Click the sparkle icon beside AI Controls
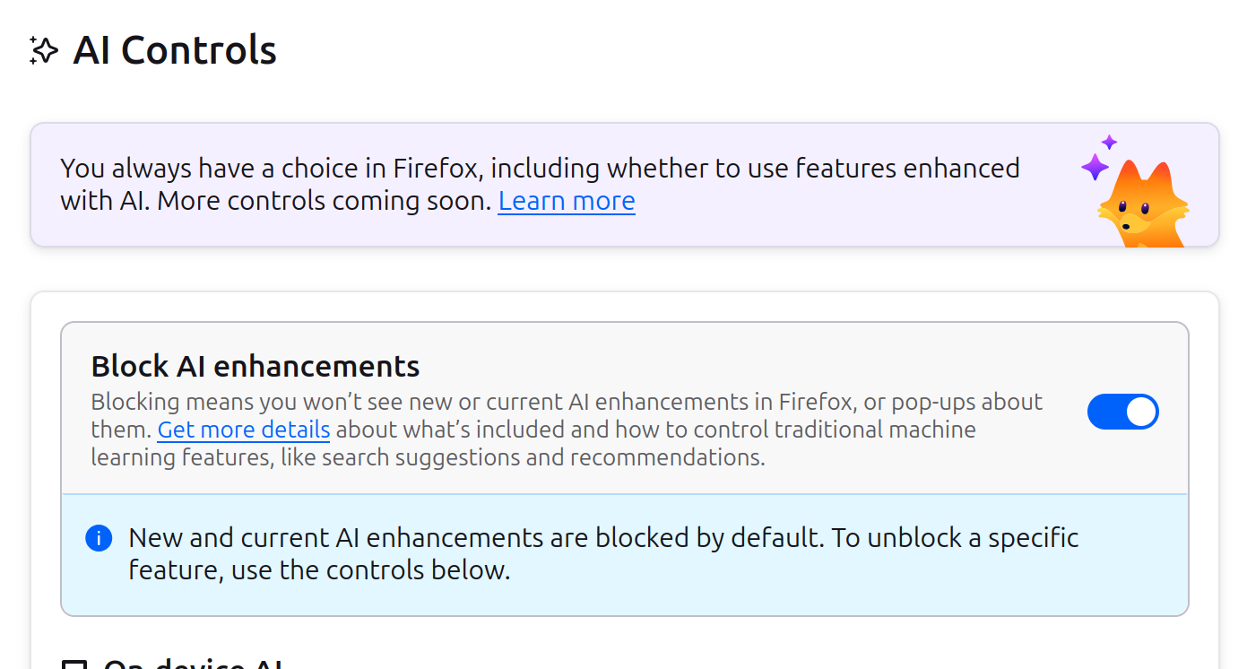 tap(44, 50)
